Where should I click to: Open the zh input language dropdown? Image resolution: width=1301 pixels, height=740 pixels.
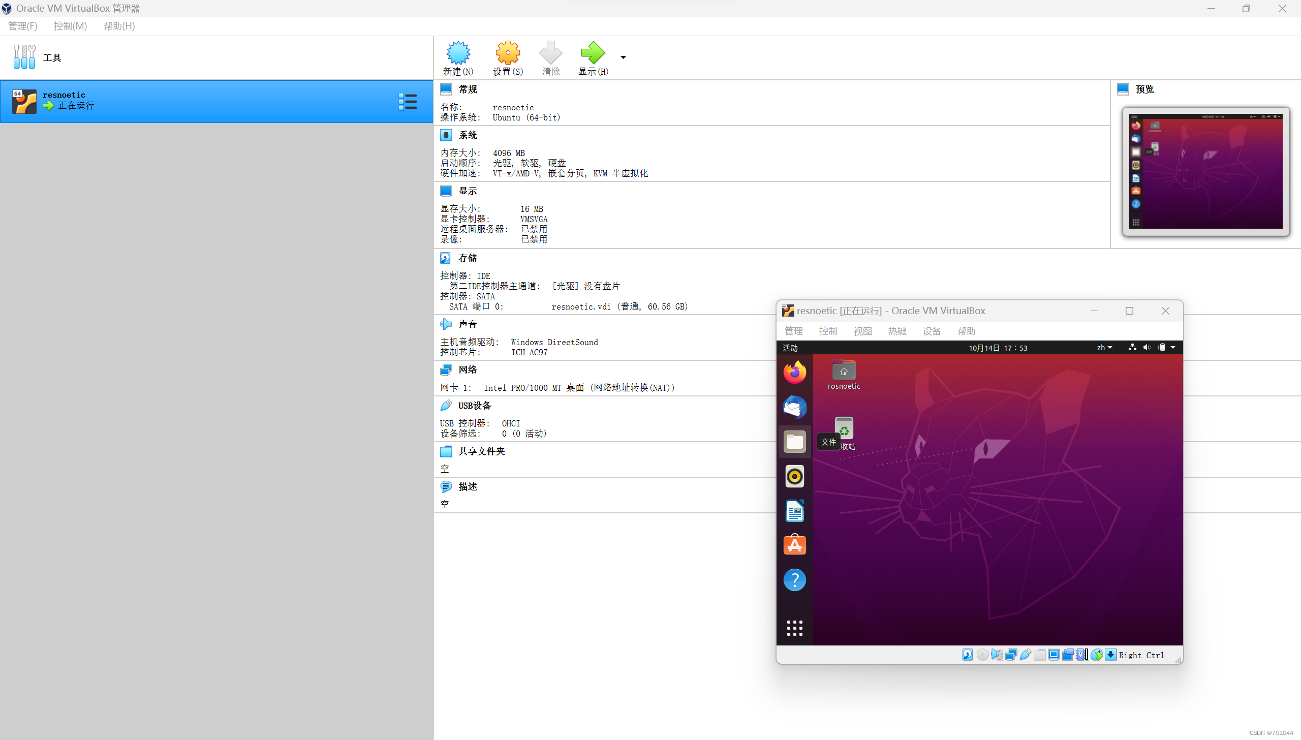pos(1104,348)
